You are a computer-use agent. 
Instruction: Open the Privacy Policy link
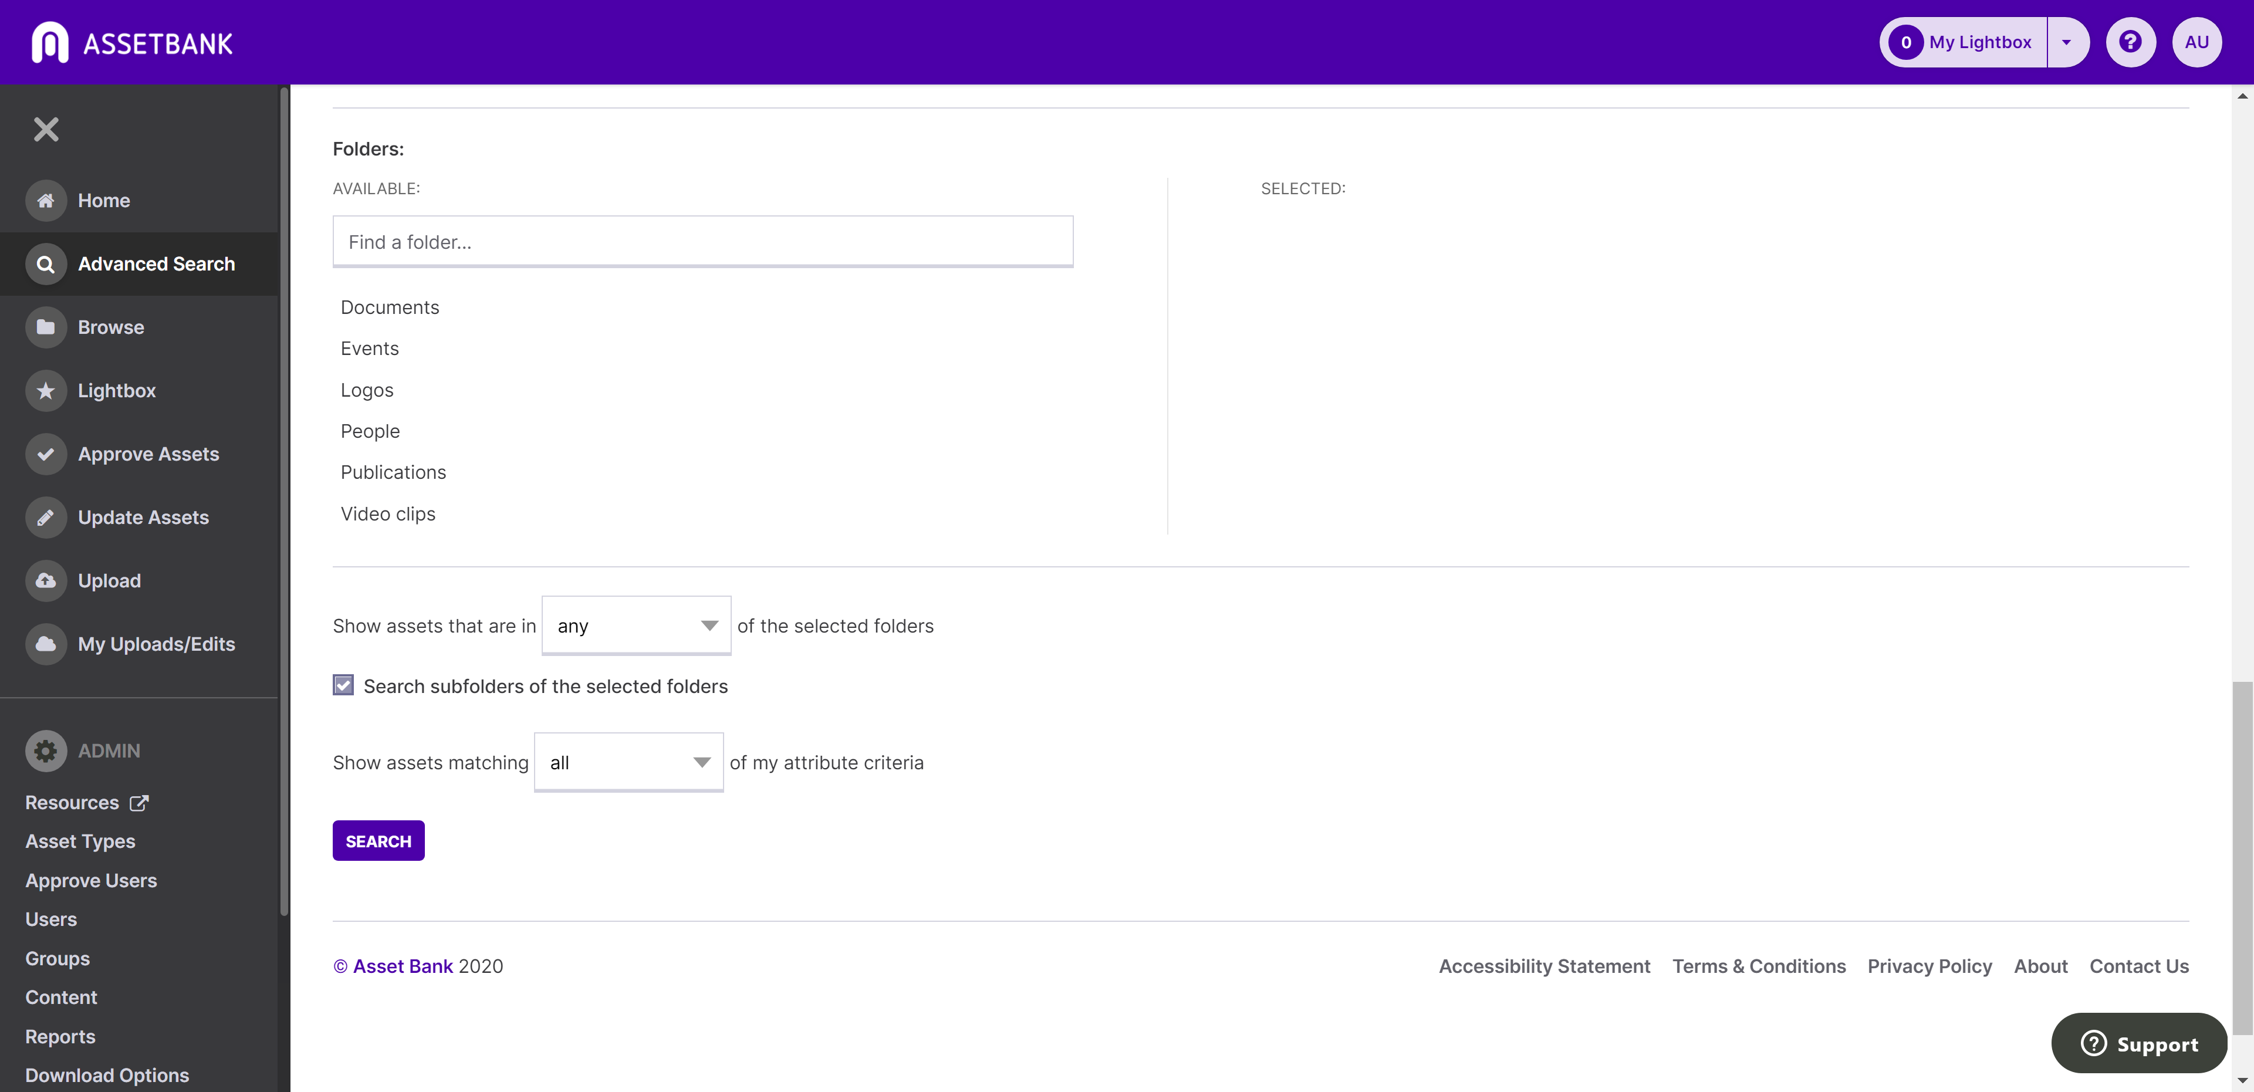point(1929,966)
